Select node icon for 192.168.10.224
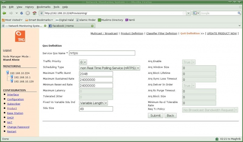The height and width of the screenshot is (142, 243). (7, 73)
